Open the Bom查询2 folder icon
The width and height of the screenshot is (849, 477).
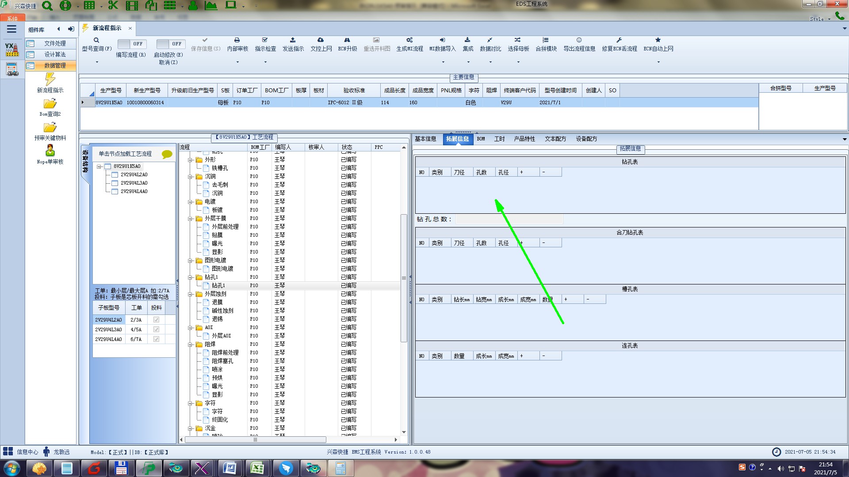(50, 104)
